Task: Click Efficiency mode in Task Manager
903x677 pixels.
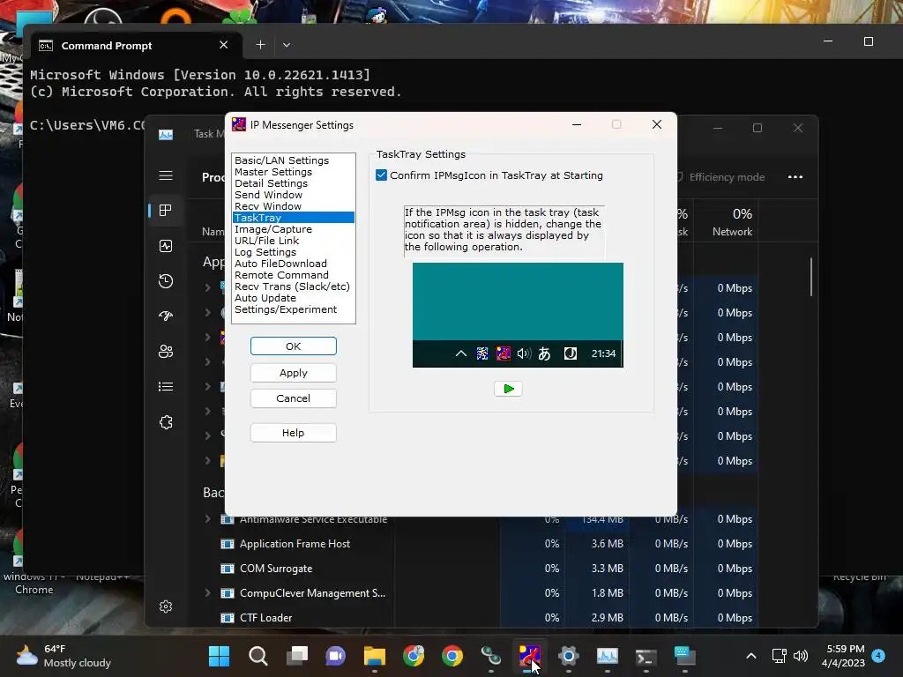Action: 721,177
